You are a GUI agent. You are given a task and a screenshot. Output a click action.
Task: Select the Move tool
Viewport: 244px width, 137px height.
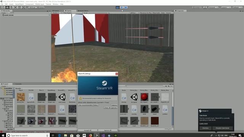[7, 7]
